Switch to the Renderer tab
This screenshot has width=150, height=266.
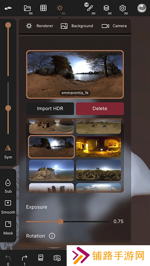pos(40,26)
